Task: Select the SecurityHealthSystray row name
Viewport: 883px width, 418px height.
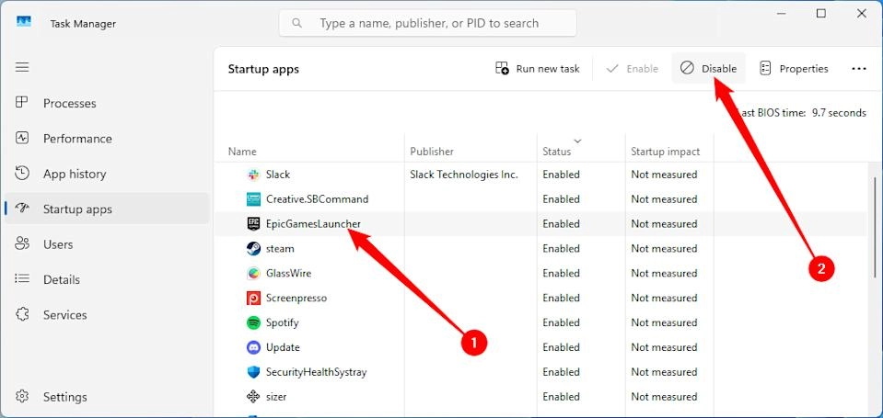Action: (316, 372)
